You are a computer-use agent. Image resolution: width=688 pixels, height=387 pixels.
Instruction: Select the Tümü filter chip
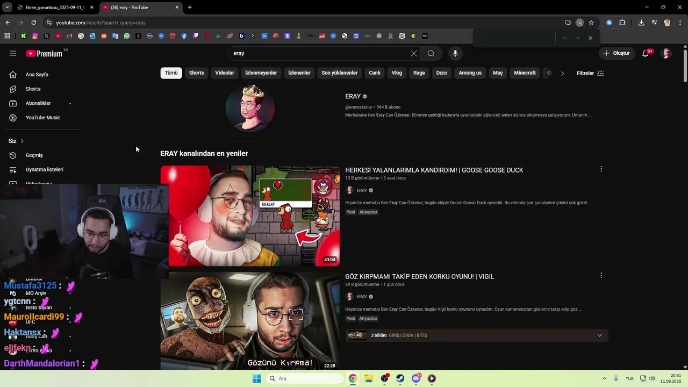point(171,73)
